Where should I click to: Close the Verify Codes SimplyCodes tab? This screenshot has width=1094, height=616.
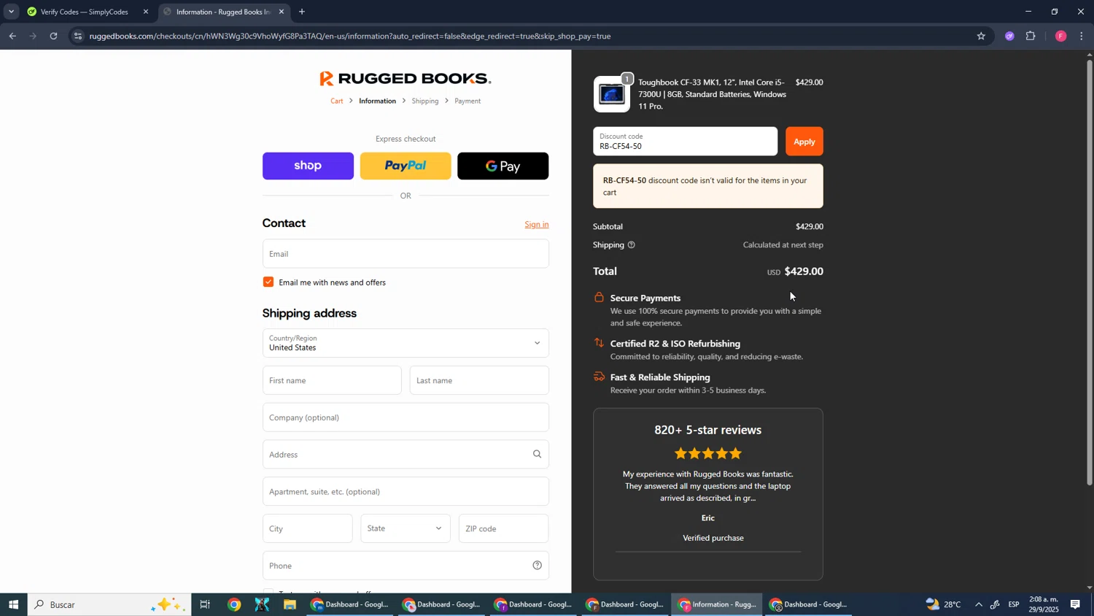point(145,12)
